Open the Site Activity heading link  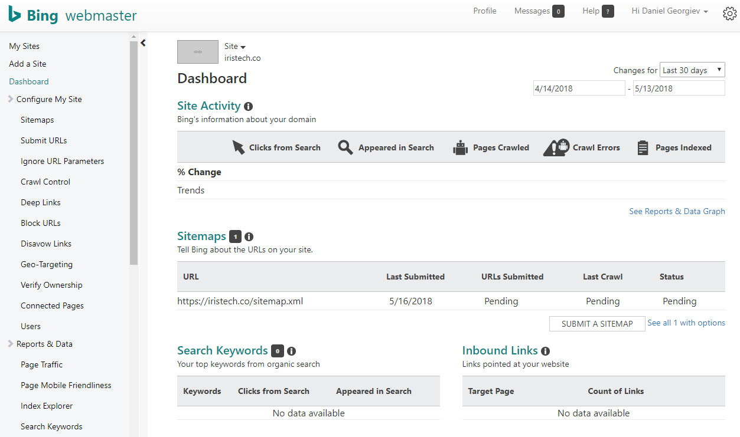(209, 106)
